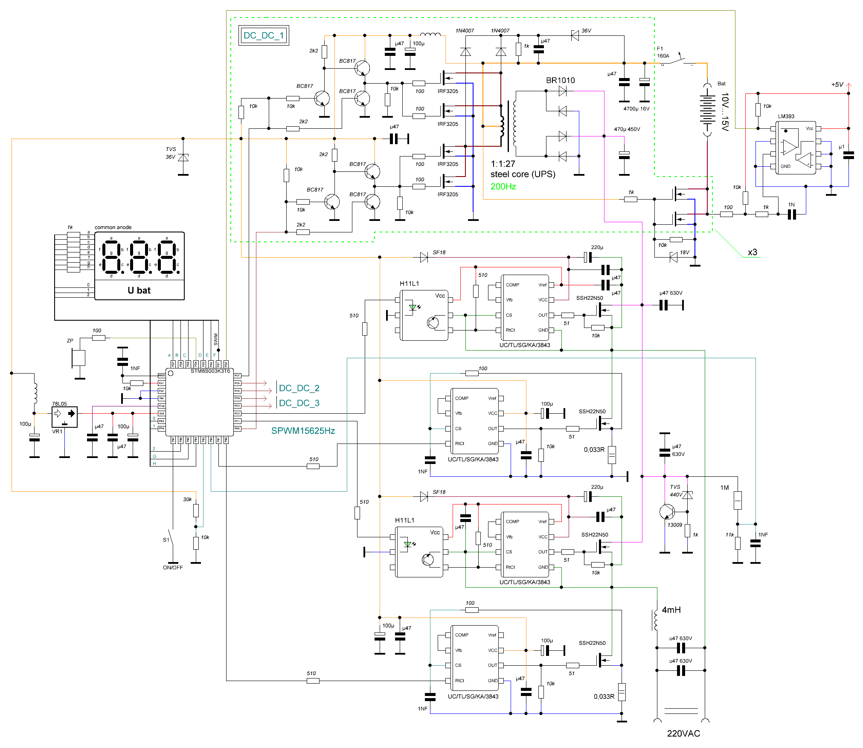Select the 4mH inductor symbol
The width and height of the screenshot is (863, 748).
click(656, 620)
